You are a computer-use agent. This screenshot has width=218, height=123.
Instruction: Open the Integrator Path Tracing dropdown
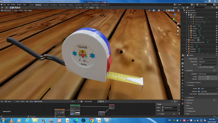coord(208,74)
